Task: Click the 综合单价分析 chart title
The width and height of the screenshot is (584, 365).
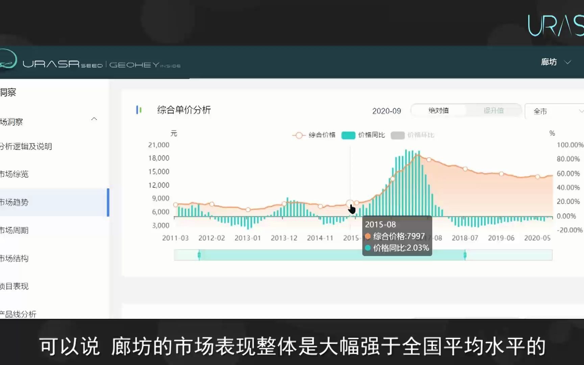Action: [x=184, y=110]
